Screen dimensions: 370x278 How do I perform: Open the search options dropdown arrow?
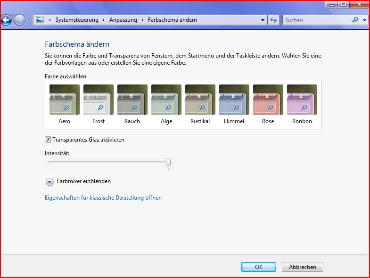click(x=364, y=20)
